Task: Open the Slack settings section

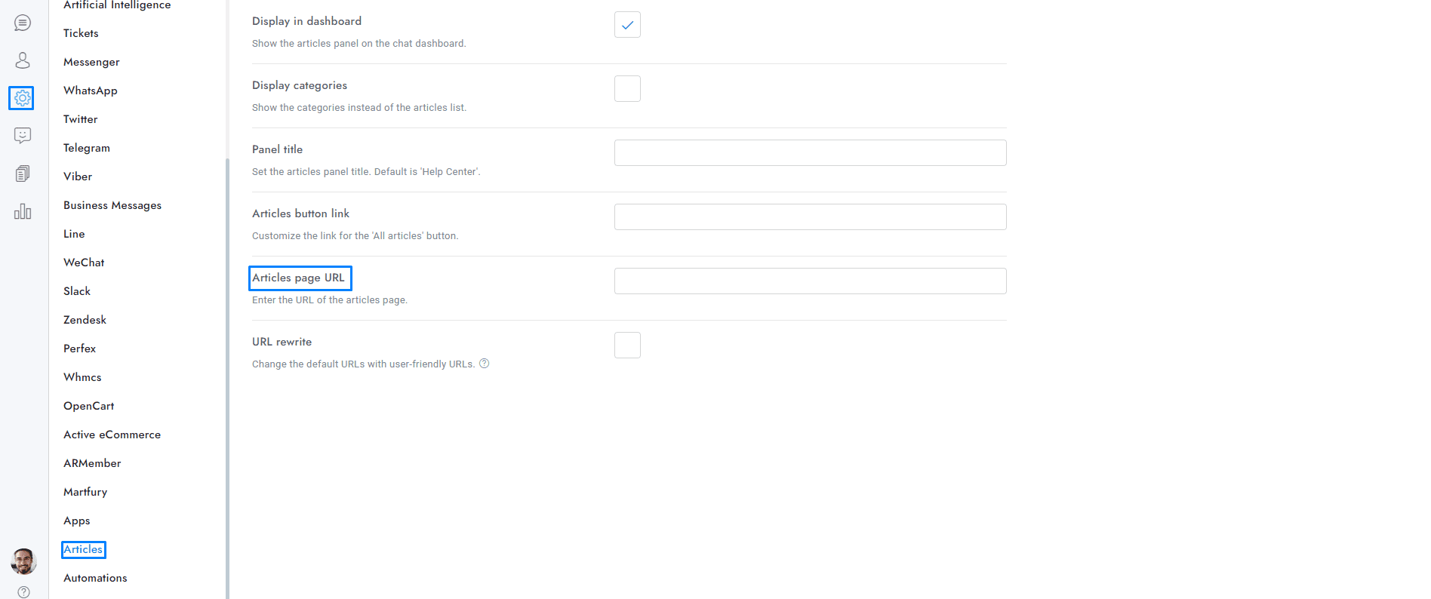Action: pos(77,291)
